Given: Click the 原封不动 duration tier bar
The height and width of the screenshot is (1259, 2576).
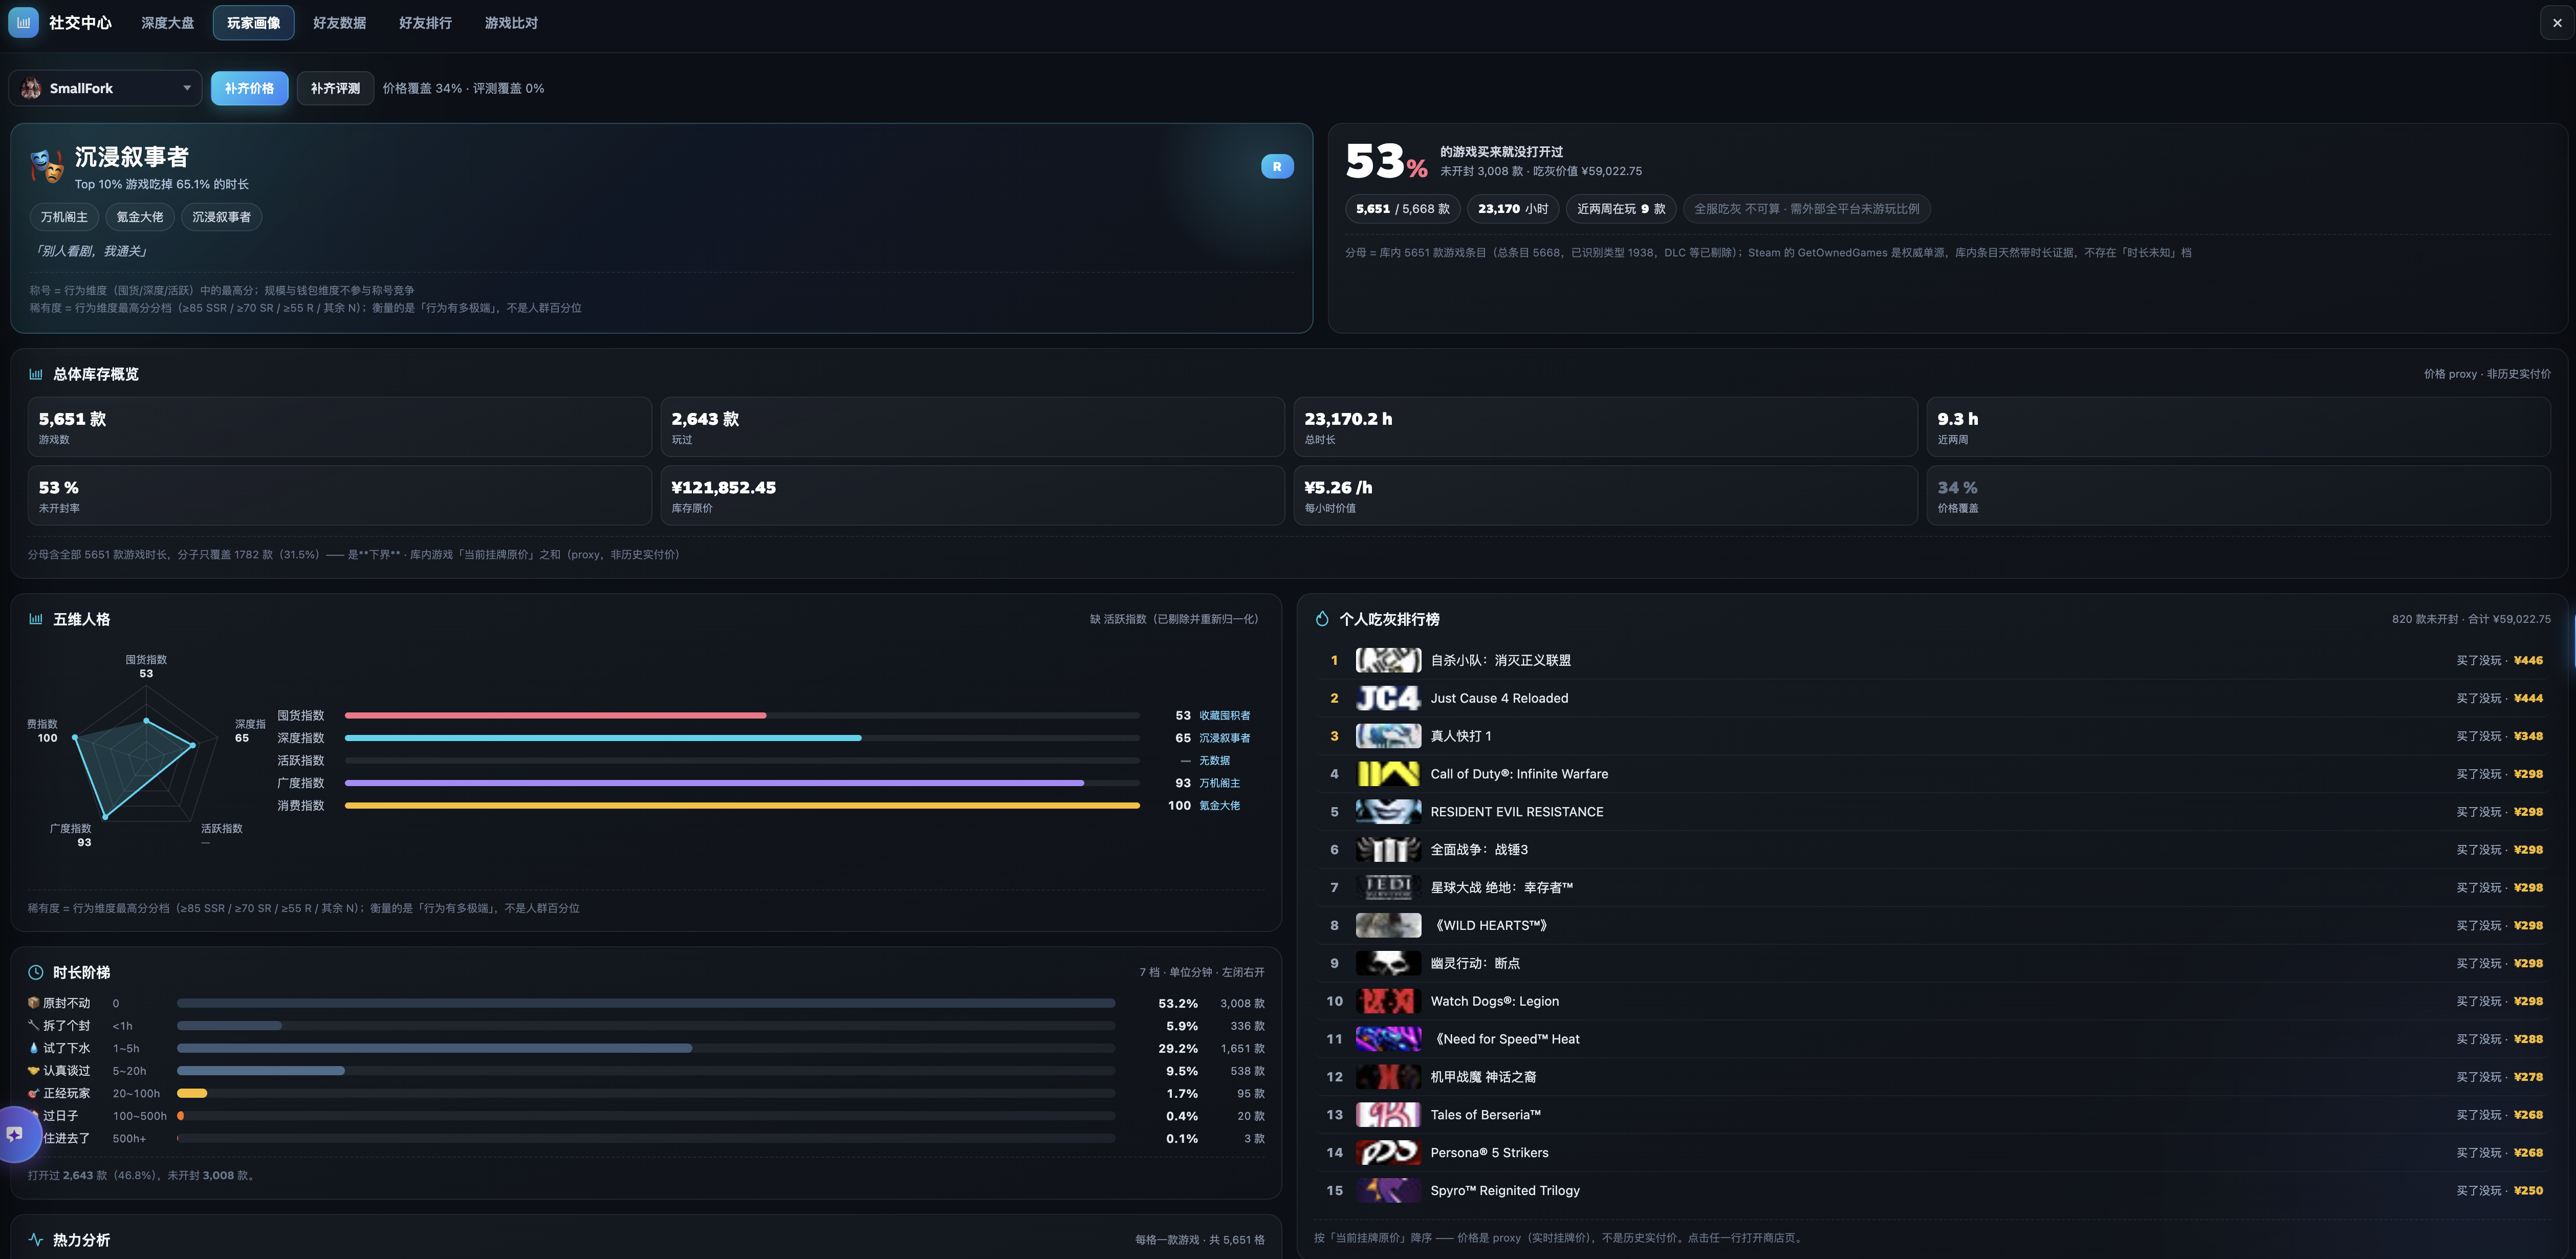Looking at the screenshot, I should 646,1003.
